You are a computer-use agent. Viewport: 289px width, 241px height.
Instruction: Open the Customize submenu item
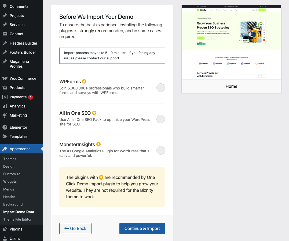click(x=12, y=174)
